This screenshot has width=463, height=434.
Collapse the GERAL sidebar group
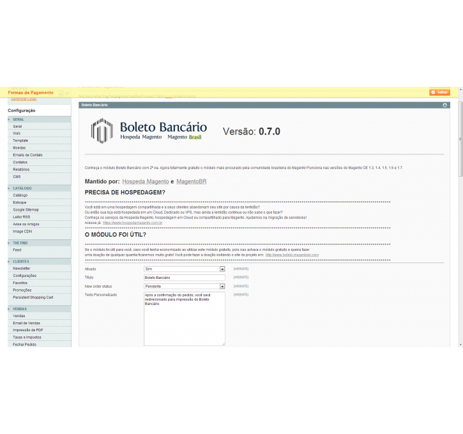[x=39, y=119]
